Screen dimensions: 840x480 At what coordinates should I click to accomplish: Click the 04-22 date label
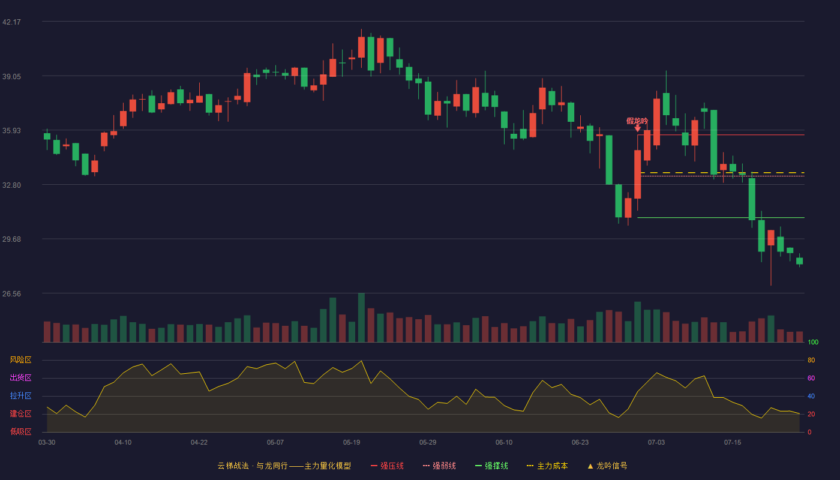199,442
